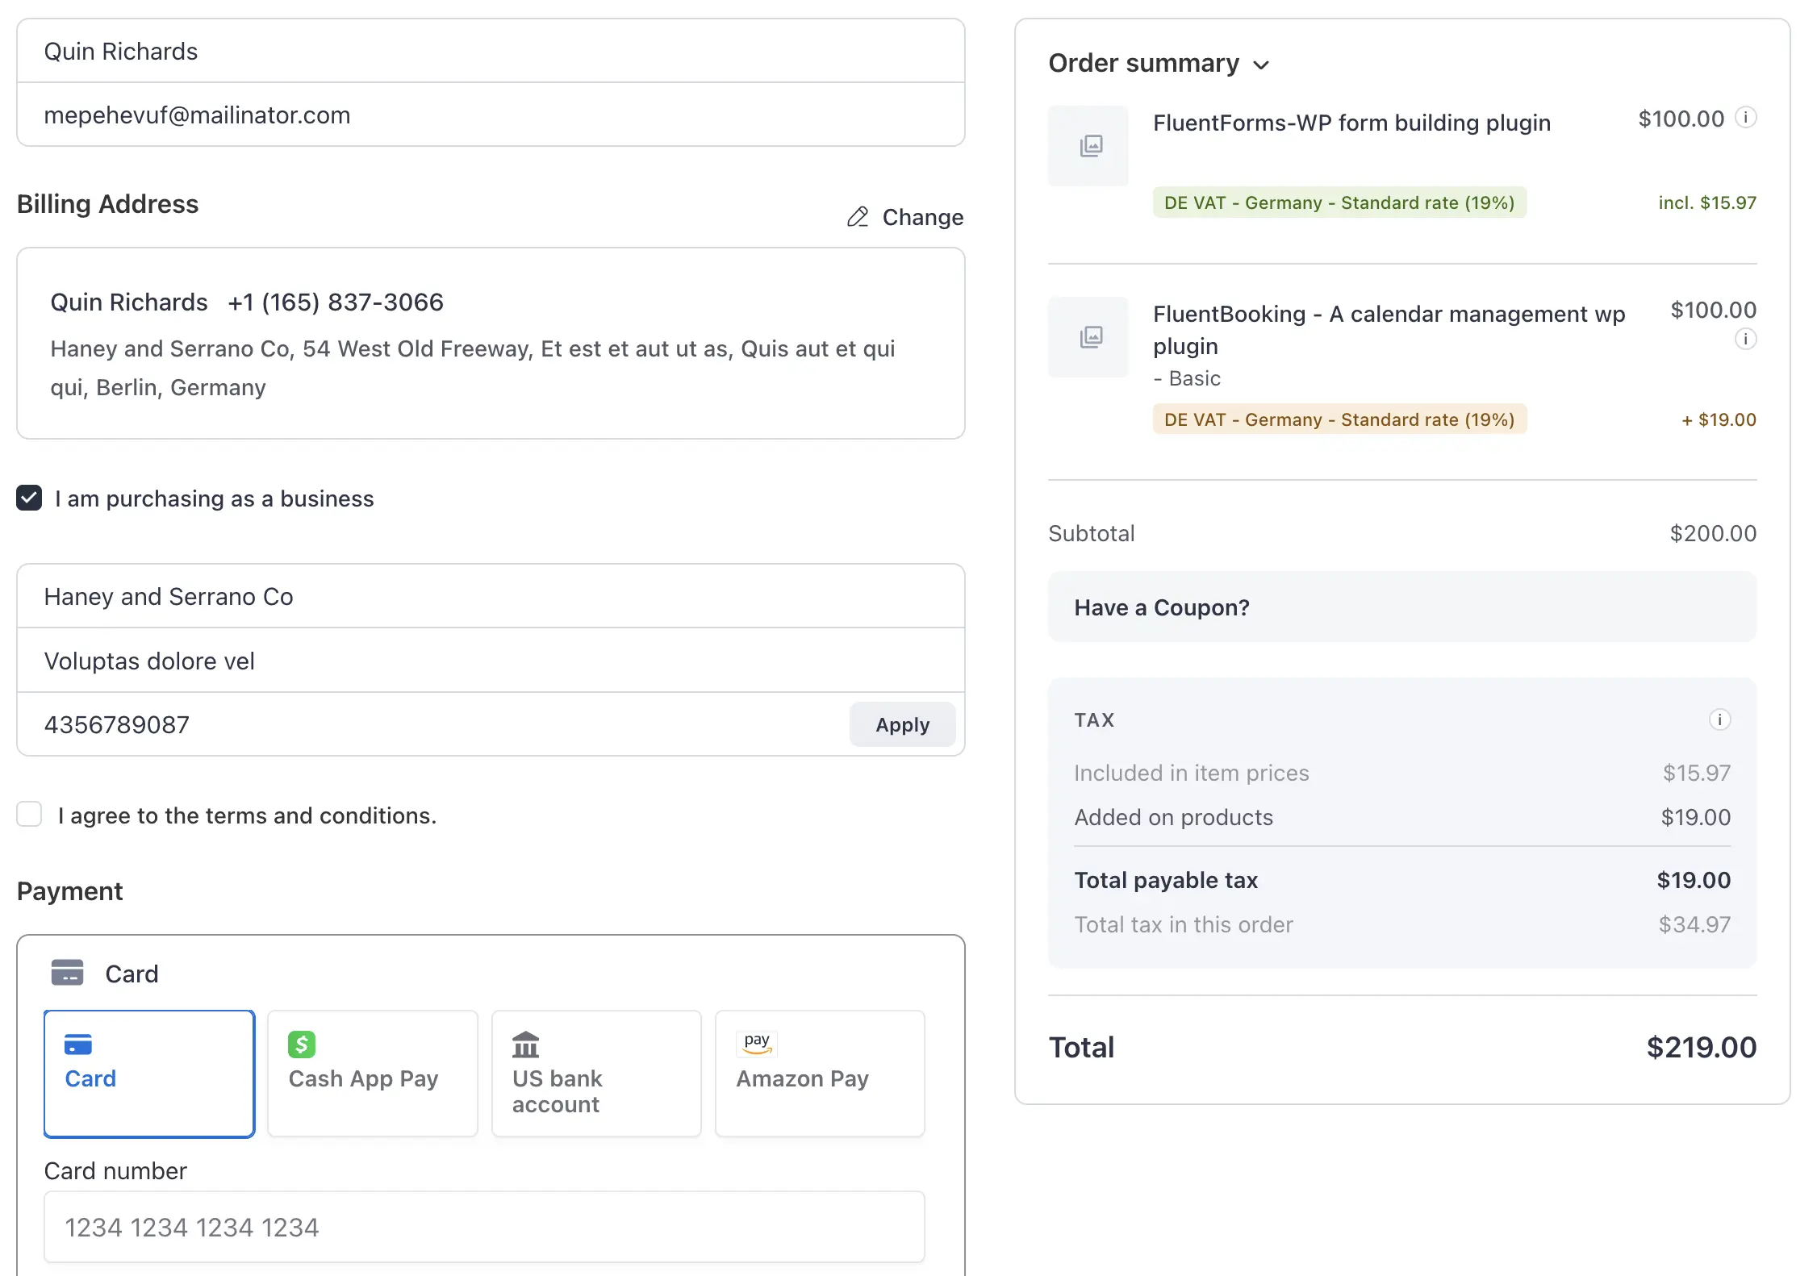Screen dimensions: 1817x1276
Task: Click the Haney and Serrano Co company field
Action: [491, 596]
